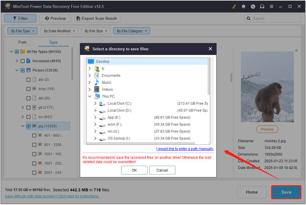
Task: Open the data recovery instructions link
Action: (x=52, y=196)
